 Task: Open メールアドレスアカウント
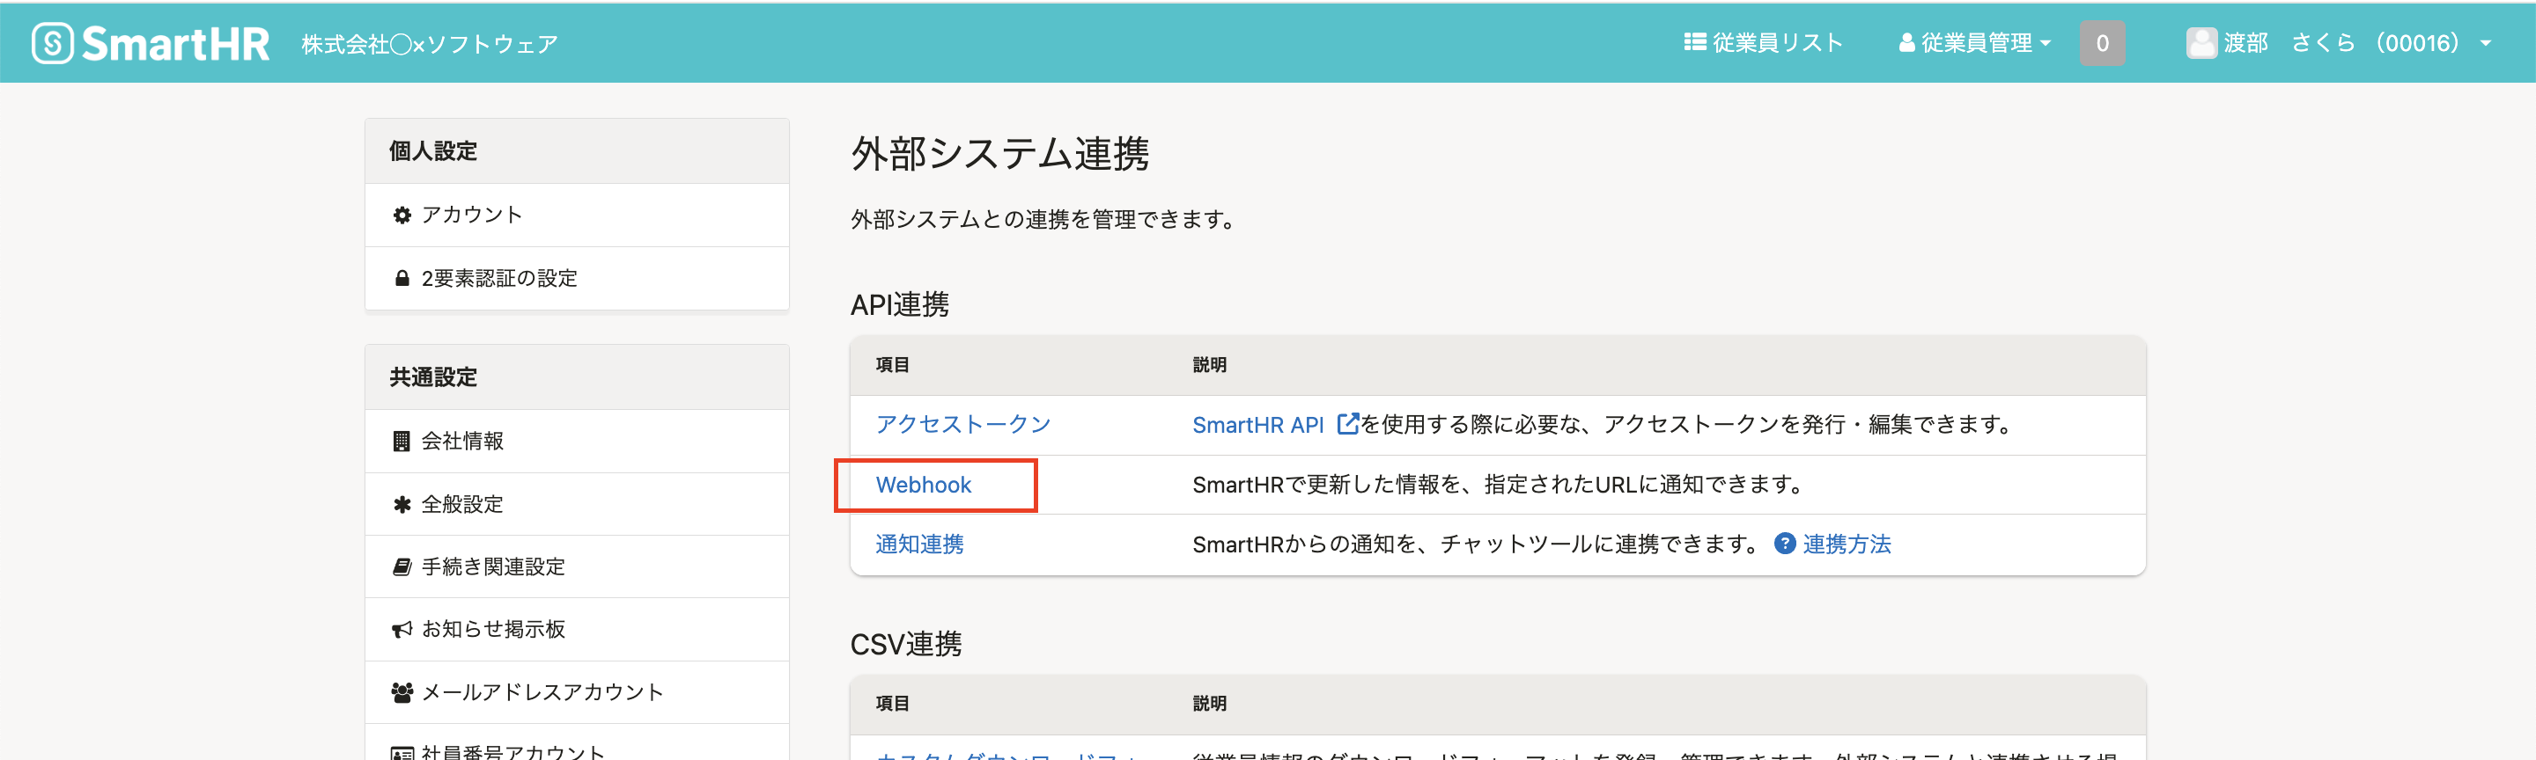click(577, 692)
